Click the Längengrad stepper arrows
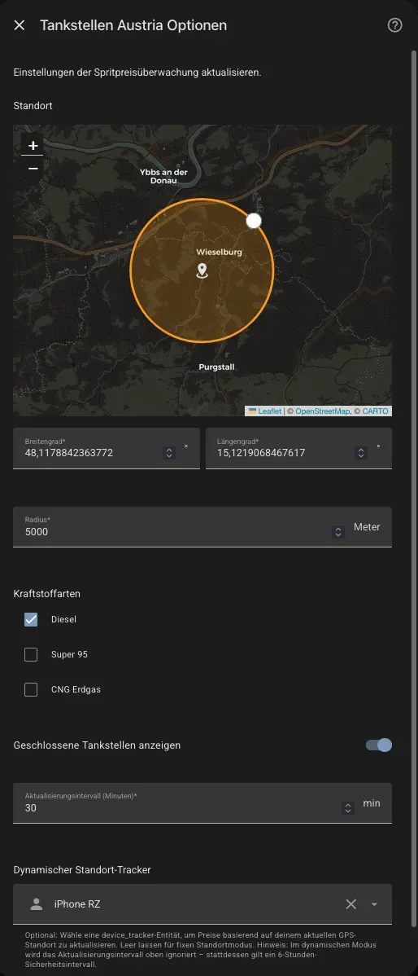Image resolution: width=418 pixels, height=976 pixels. coord(361,452)
